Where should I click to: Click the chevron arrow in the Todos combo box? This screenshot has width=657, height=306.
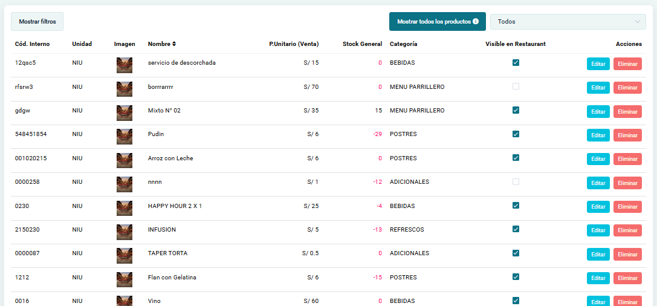coord(637,21)
